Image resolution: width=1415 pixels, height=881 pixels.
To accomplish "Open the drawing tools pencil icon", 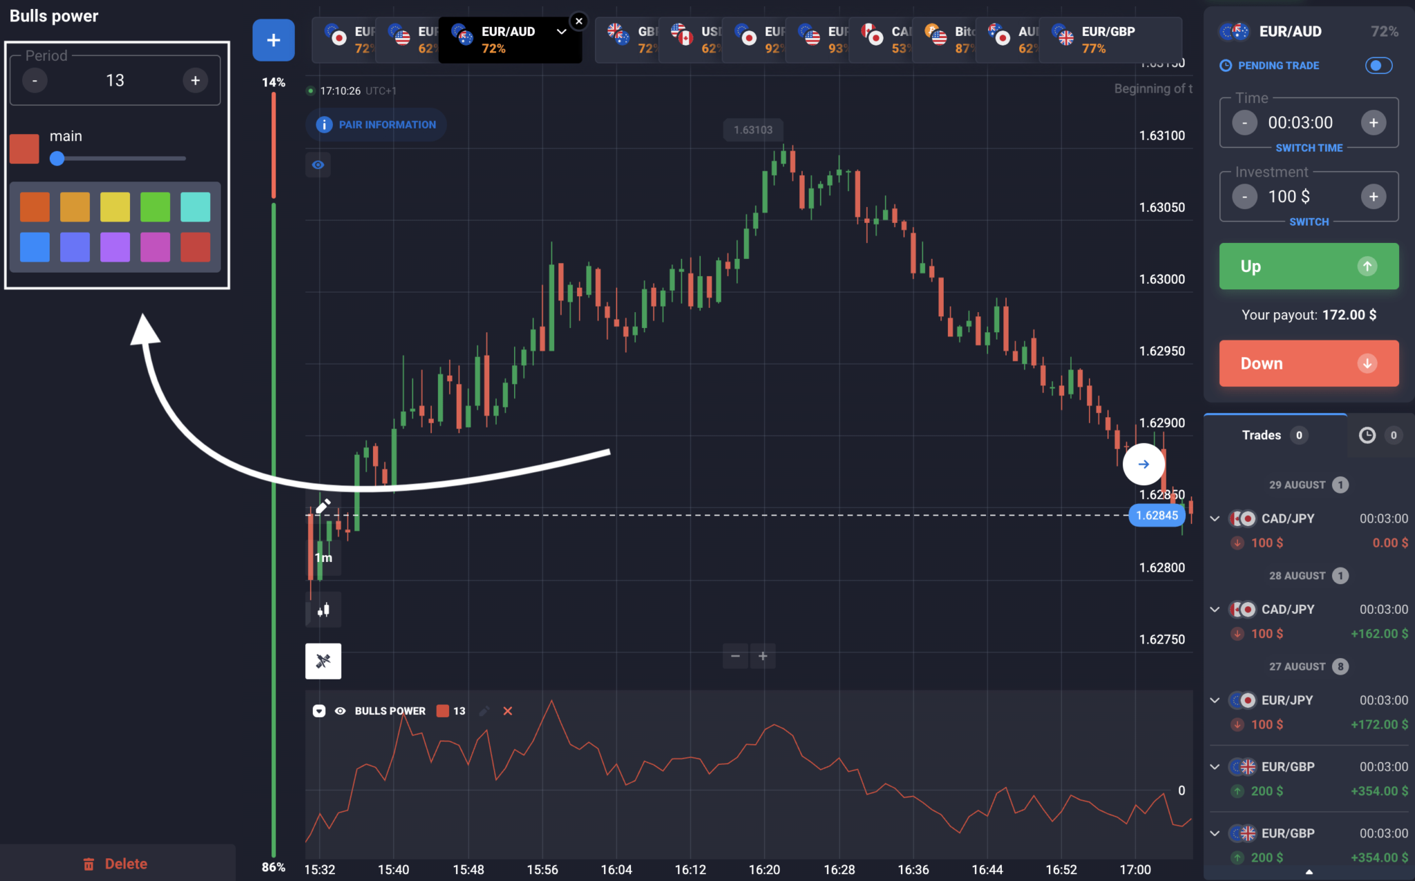I will pos(323,506).
